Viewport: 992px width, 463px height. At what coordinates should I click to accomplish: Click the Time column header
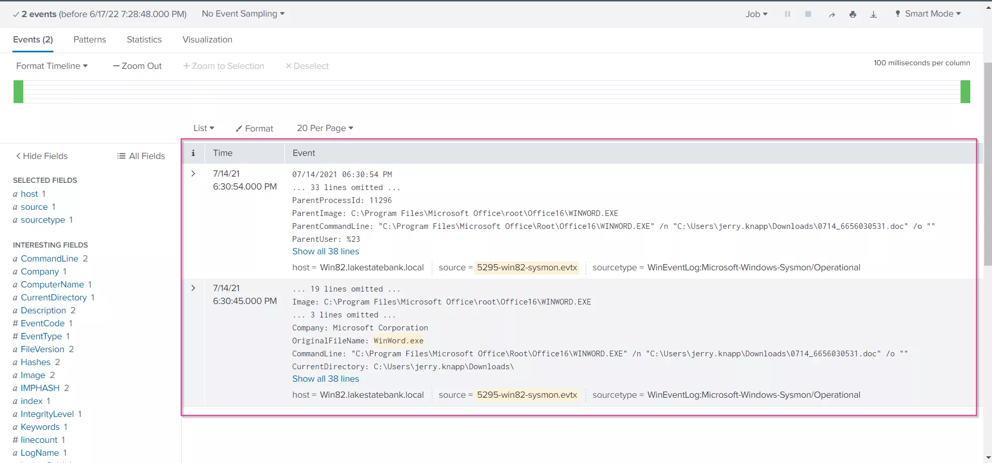point(223,153)
